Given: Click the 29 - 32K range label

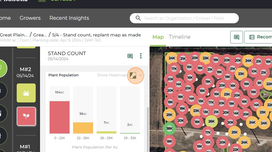Looking at the screenshot, I should click(x=130, y=138).
